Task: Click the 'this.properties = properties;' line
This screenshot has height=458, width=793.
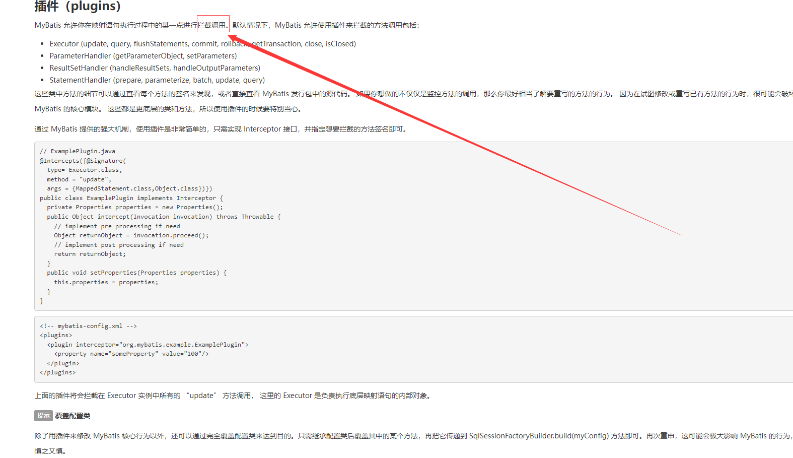Action: tap(106, 282)
